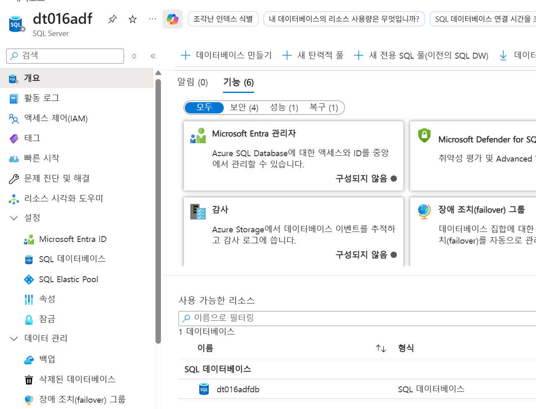Click the 문제 진단 및 해결 wrench icon
Screen dimensions: 536x409
[14, 179]
